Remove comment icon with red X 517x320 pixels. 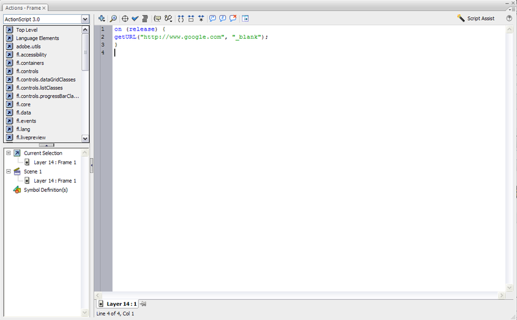coord(233,19)
